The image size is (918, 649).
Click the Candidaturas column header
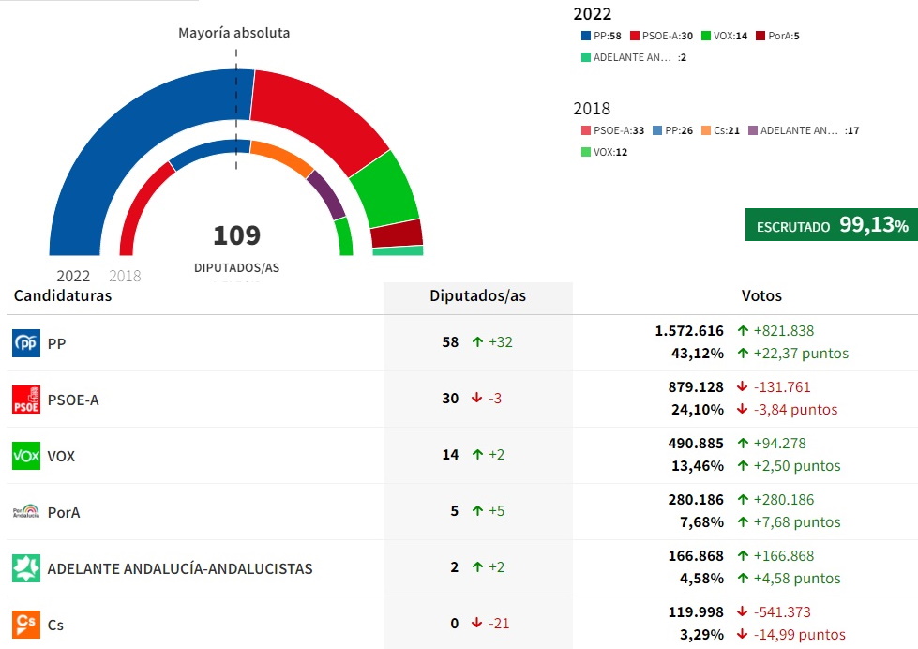pos(62,295)
